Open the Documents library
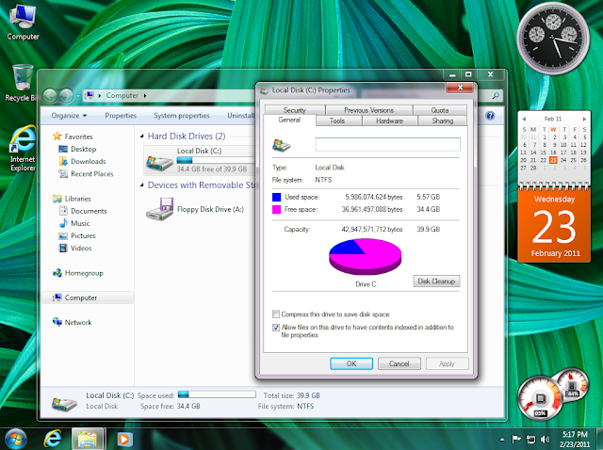Image resolution: width=603 pixels, height=450 pixels. coord(89,211)
